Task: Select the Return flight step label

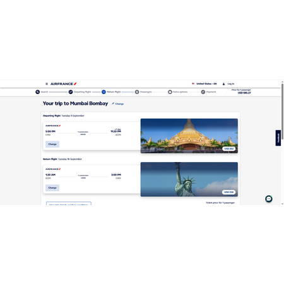Action: tap(114, 92)
